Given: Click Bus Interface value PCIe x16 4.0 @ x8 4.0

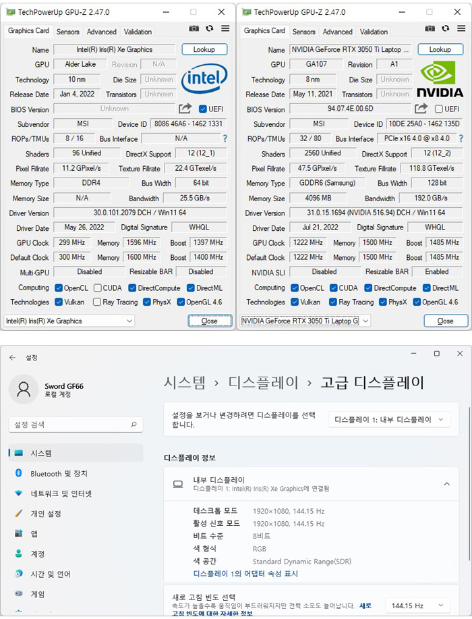Looking at the screenshot, I should tap(417, 138).
